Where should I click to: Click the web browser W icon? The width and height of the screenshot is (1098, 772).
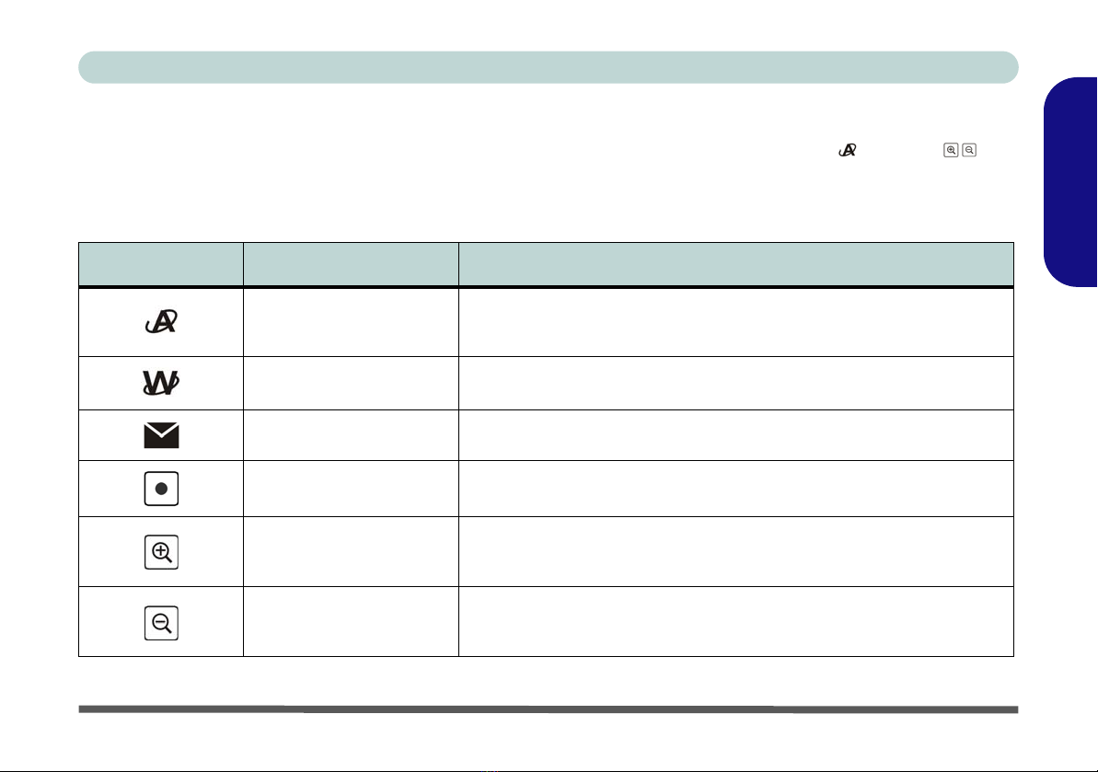point(161,383)
